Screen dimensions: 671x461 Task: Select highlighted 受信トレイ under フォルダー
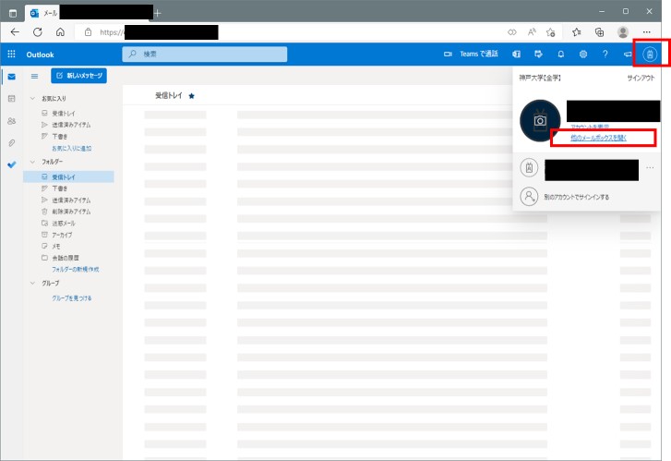[68, 176]
